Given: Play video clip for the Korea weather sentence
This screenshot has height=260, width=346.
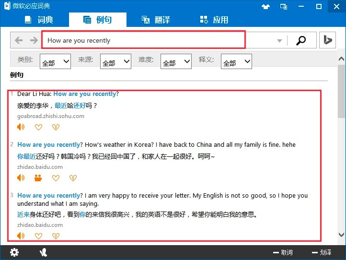Looking at the screenshot, I should point(38,178).
